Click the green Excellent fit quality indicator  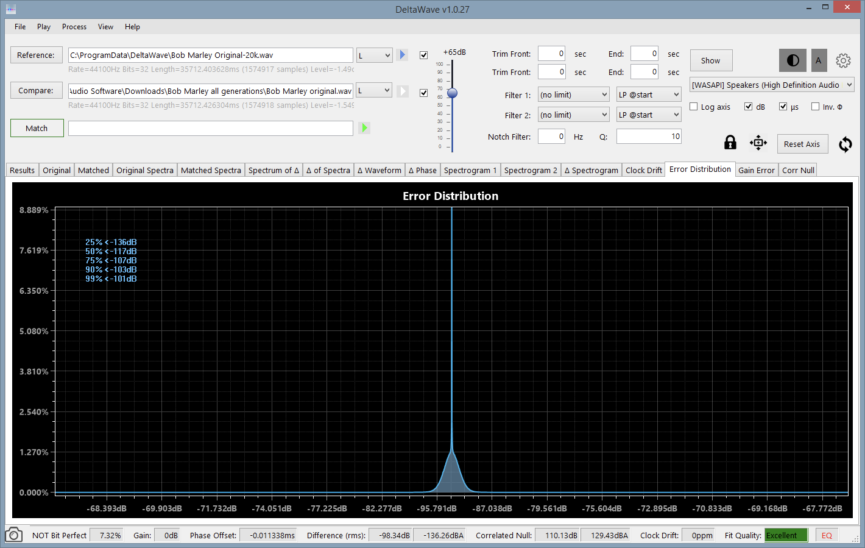[x=786, y=535]
